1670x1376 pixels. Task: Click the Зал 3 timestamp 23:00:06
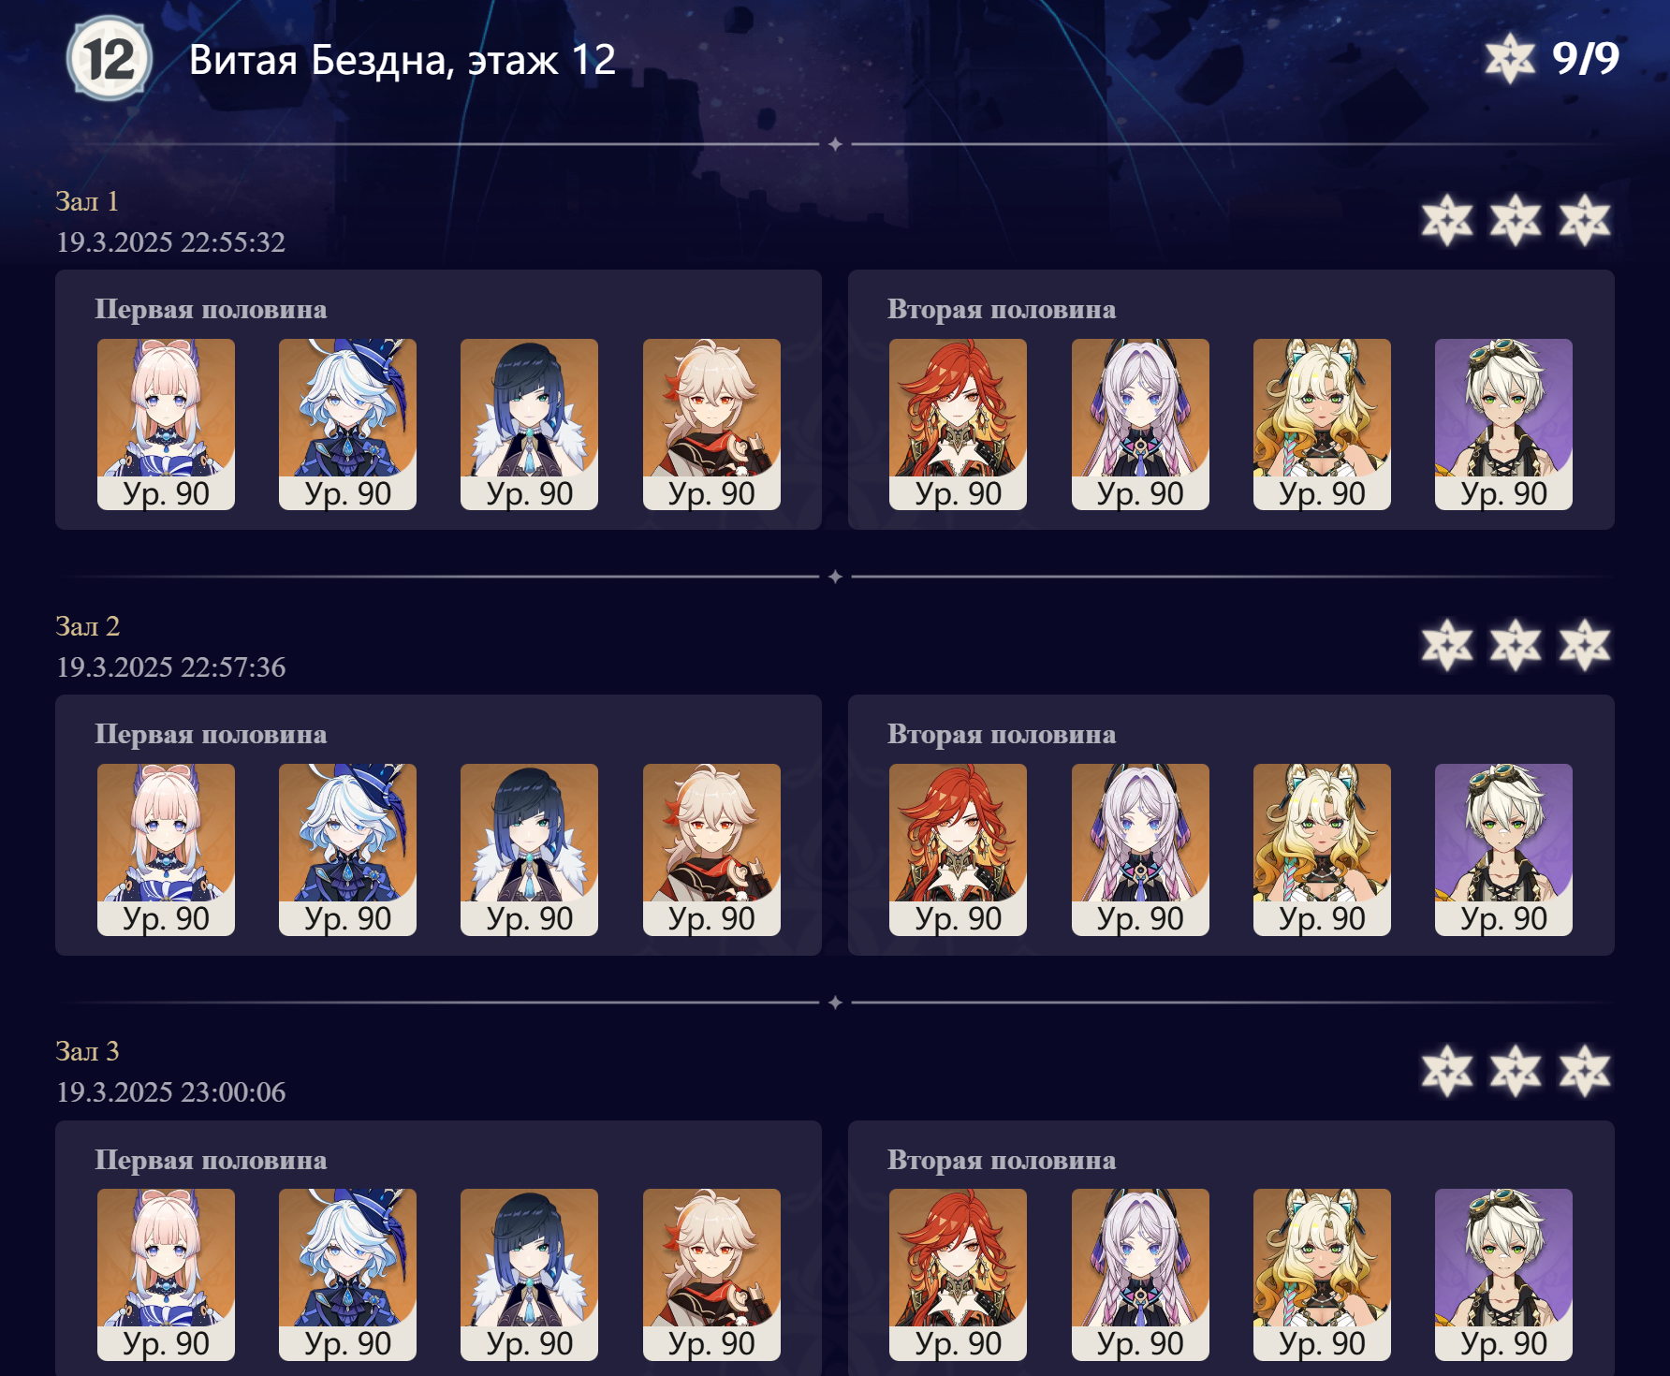233,1091
